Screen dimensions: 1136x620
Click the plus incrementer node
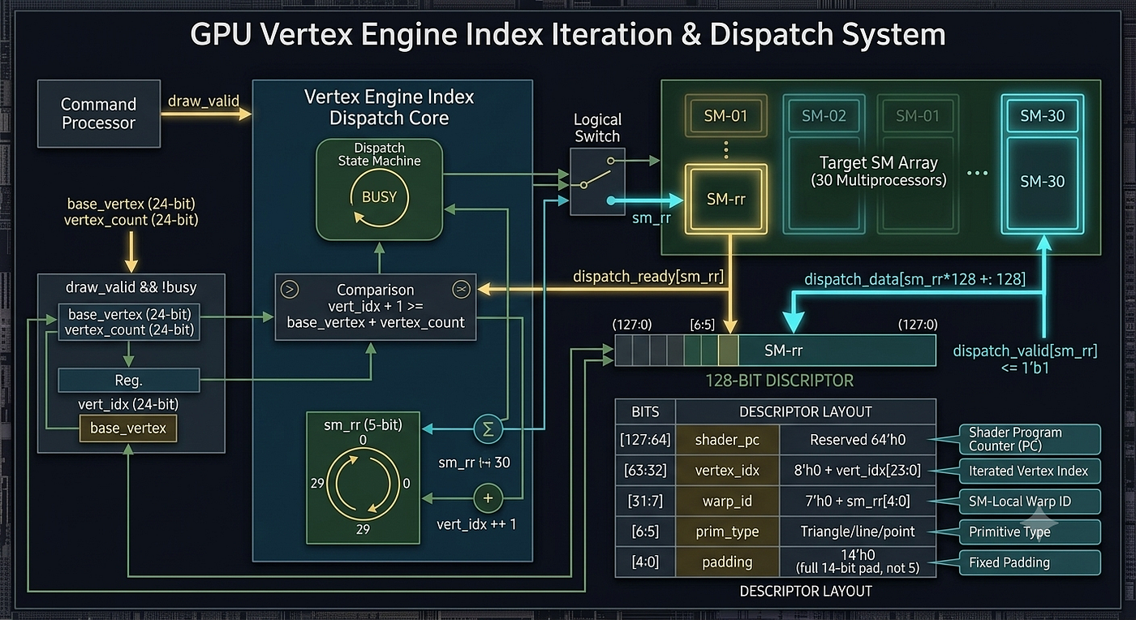point(488,497)
